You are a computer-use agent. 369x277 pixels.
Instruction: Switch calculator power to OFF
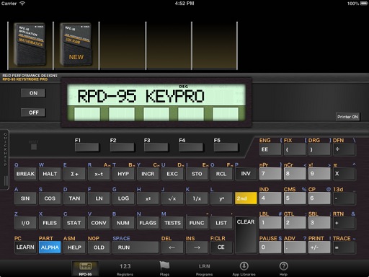pos(33,113)
